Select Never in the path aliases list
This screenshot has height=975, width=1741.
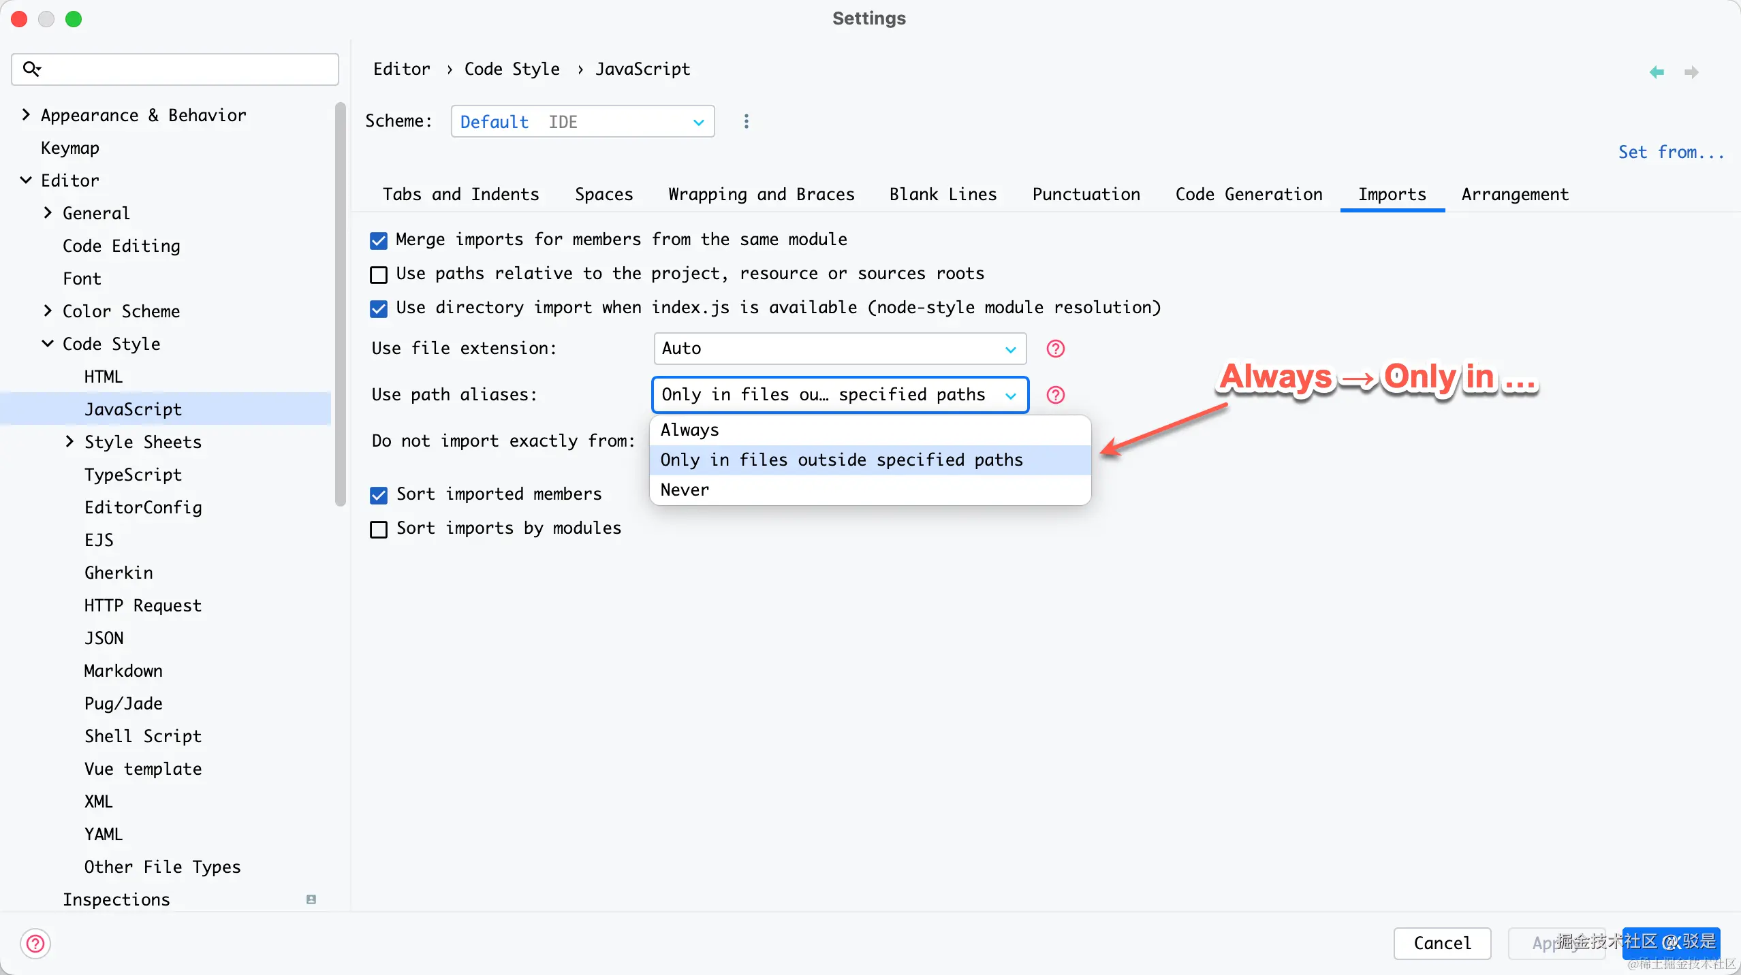click(x=685, y=490)
